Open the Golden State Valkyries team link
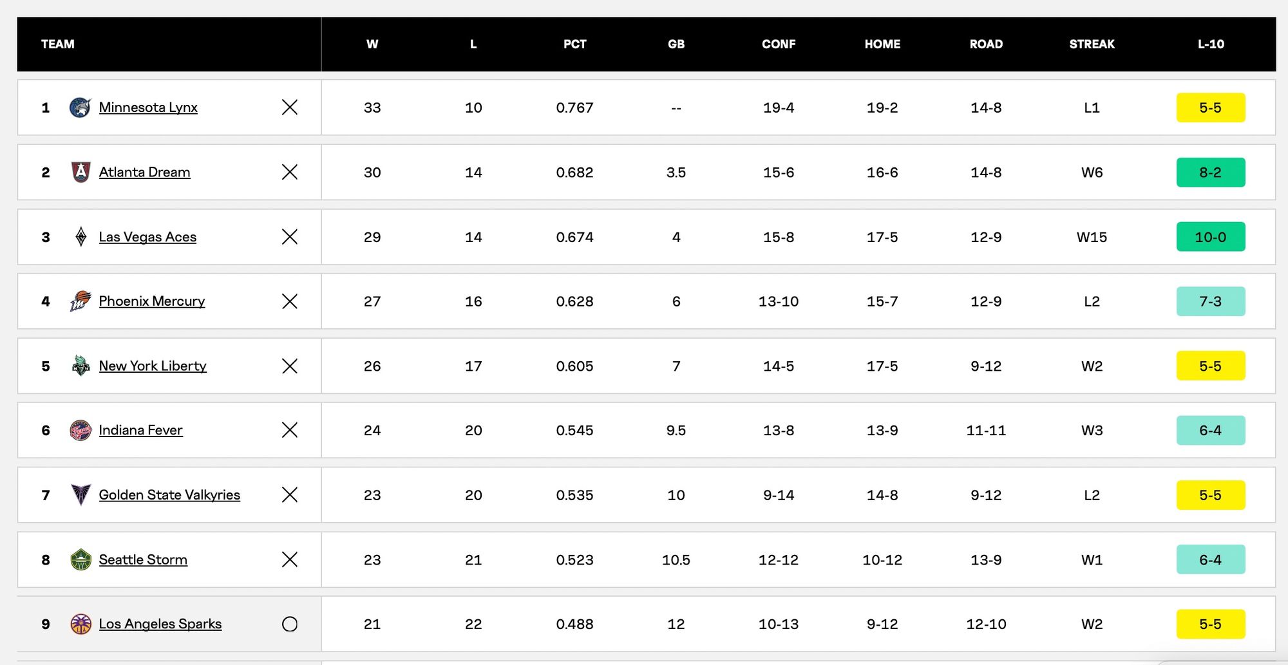This screenshot has width=1288, height=665. (x=169, y=494)
